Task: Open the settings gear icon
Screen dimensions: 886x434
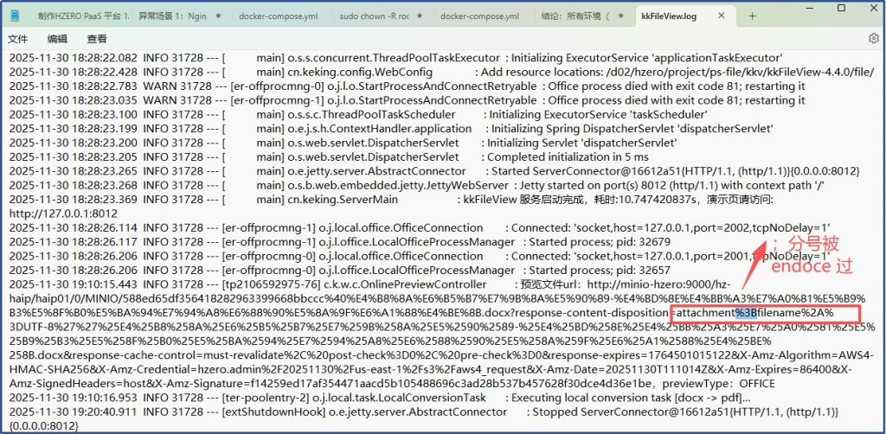Action: click(x=873, y=39)
